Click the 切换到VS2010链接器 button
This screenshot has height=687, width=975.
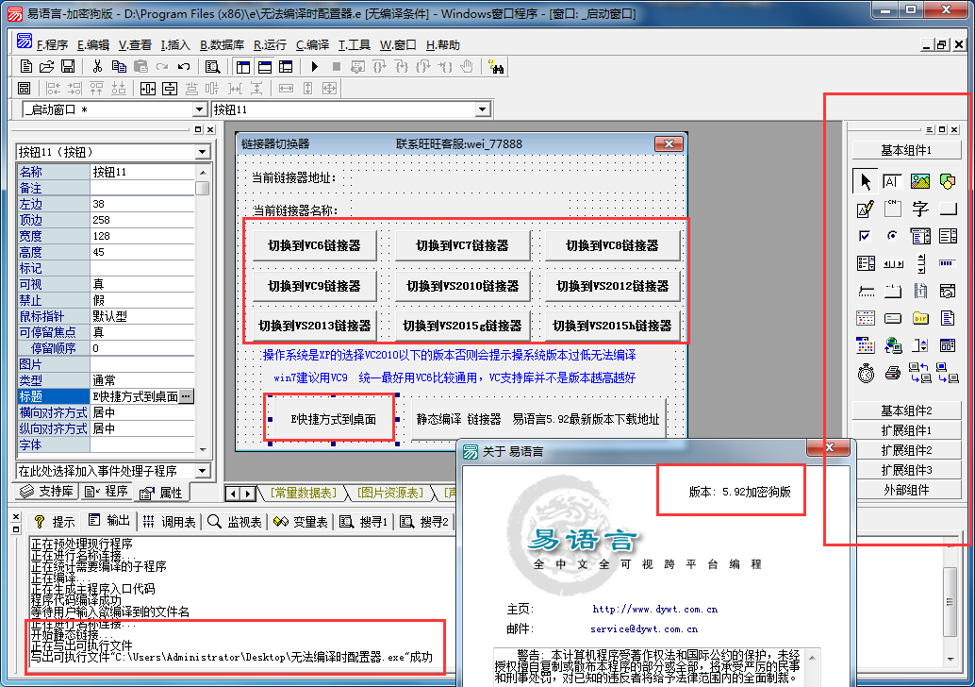tap(463, 286)
